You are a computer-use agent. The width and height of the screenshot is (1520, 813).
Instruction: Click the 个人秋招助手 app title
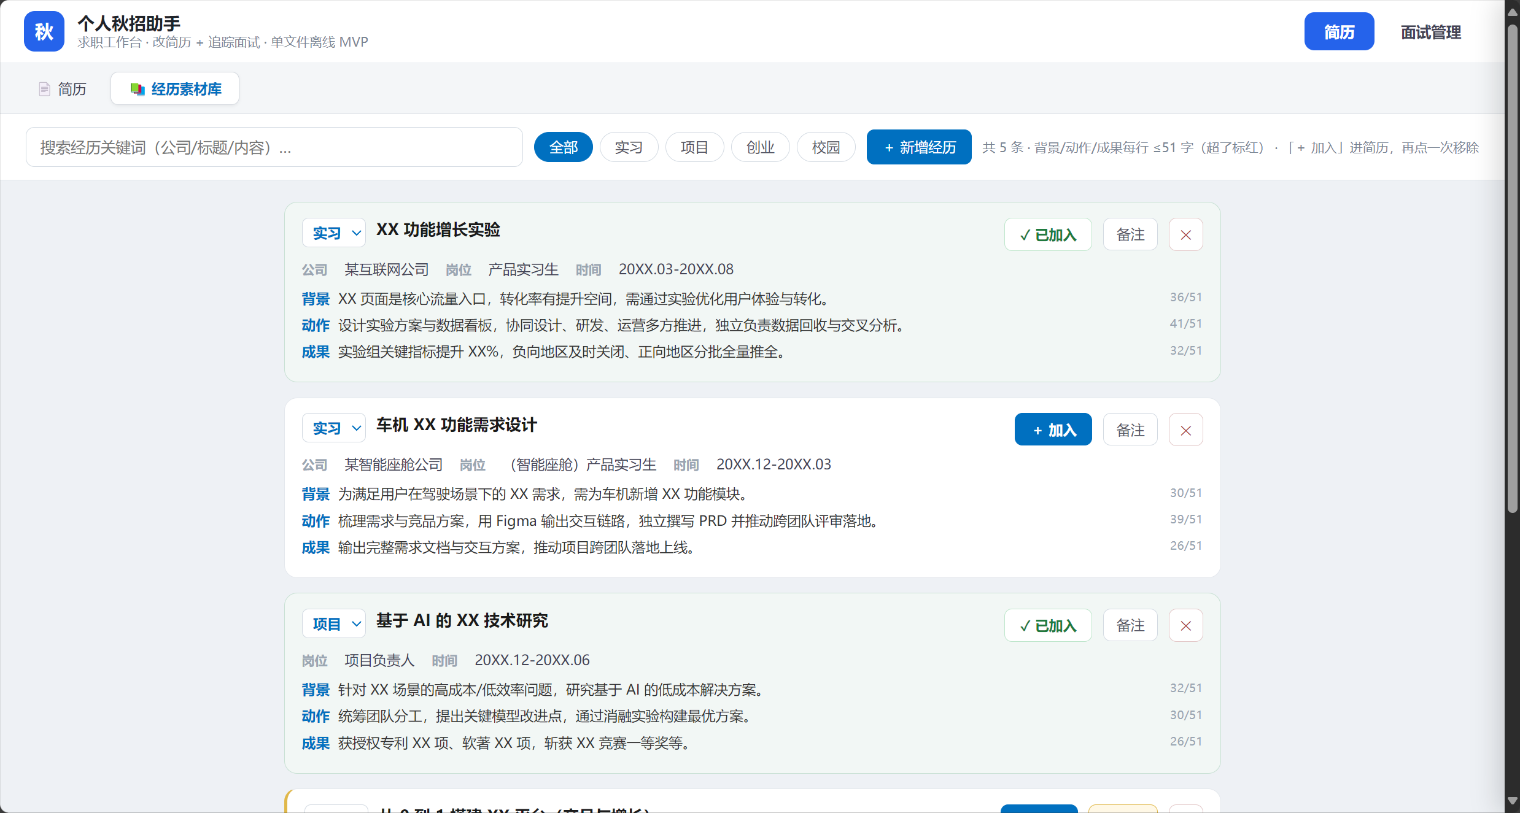click(x=129, y=23)
